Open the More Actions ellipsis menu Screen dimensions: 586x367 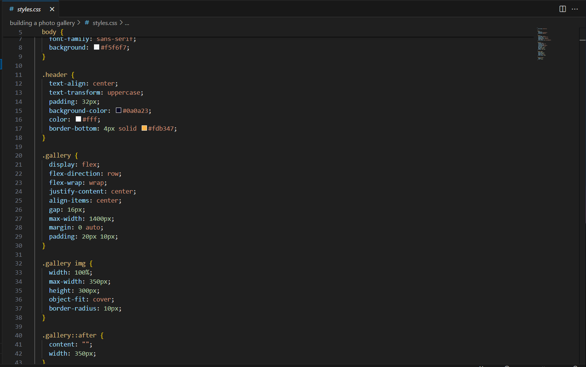[575, 9]
